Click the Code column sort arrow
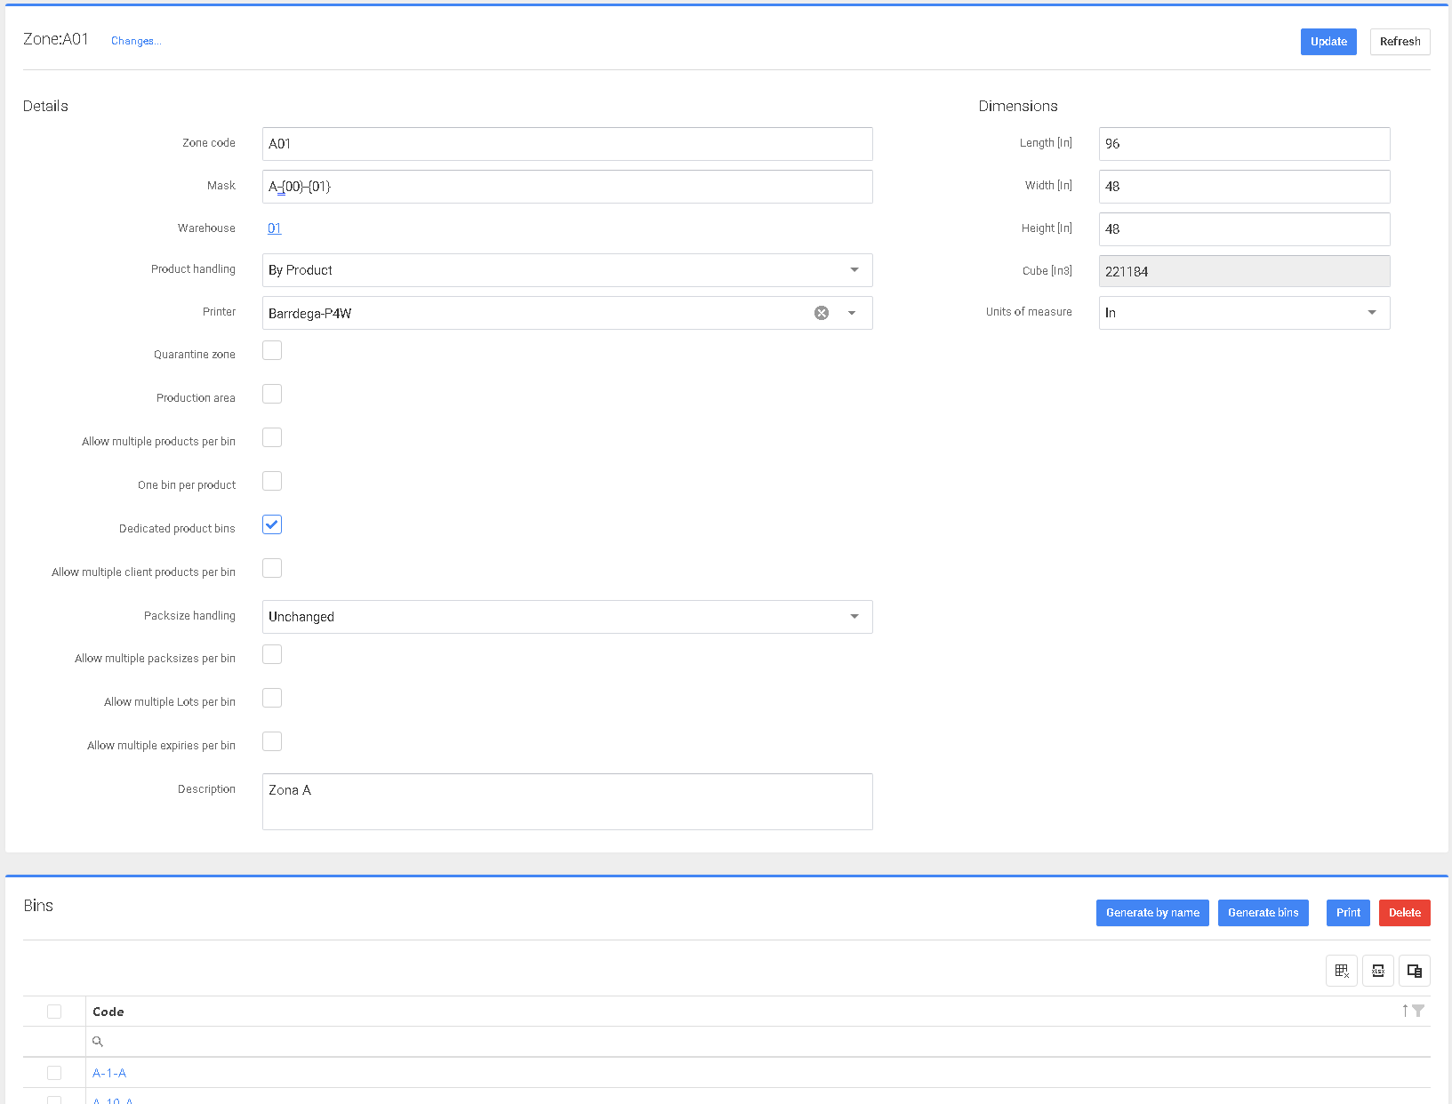The image size is (1452, 1104). tap(1405, 1011)
